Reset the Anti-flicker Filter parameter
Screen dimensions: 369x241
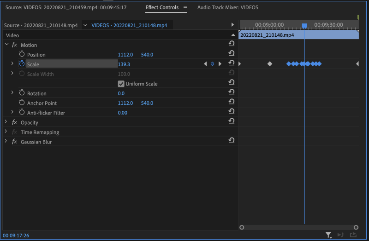click(232, 111)
